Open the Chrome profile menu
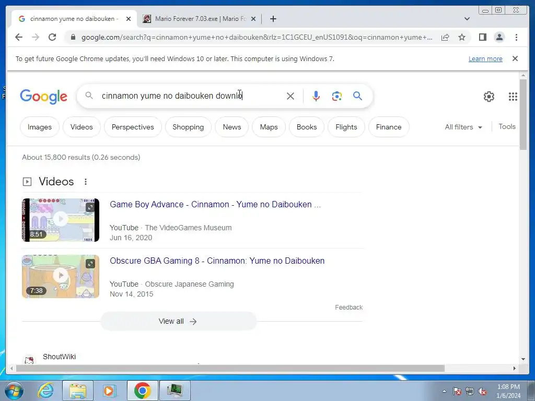The height and width of the screenshot is (401, 535). click(499, 37)
